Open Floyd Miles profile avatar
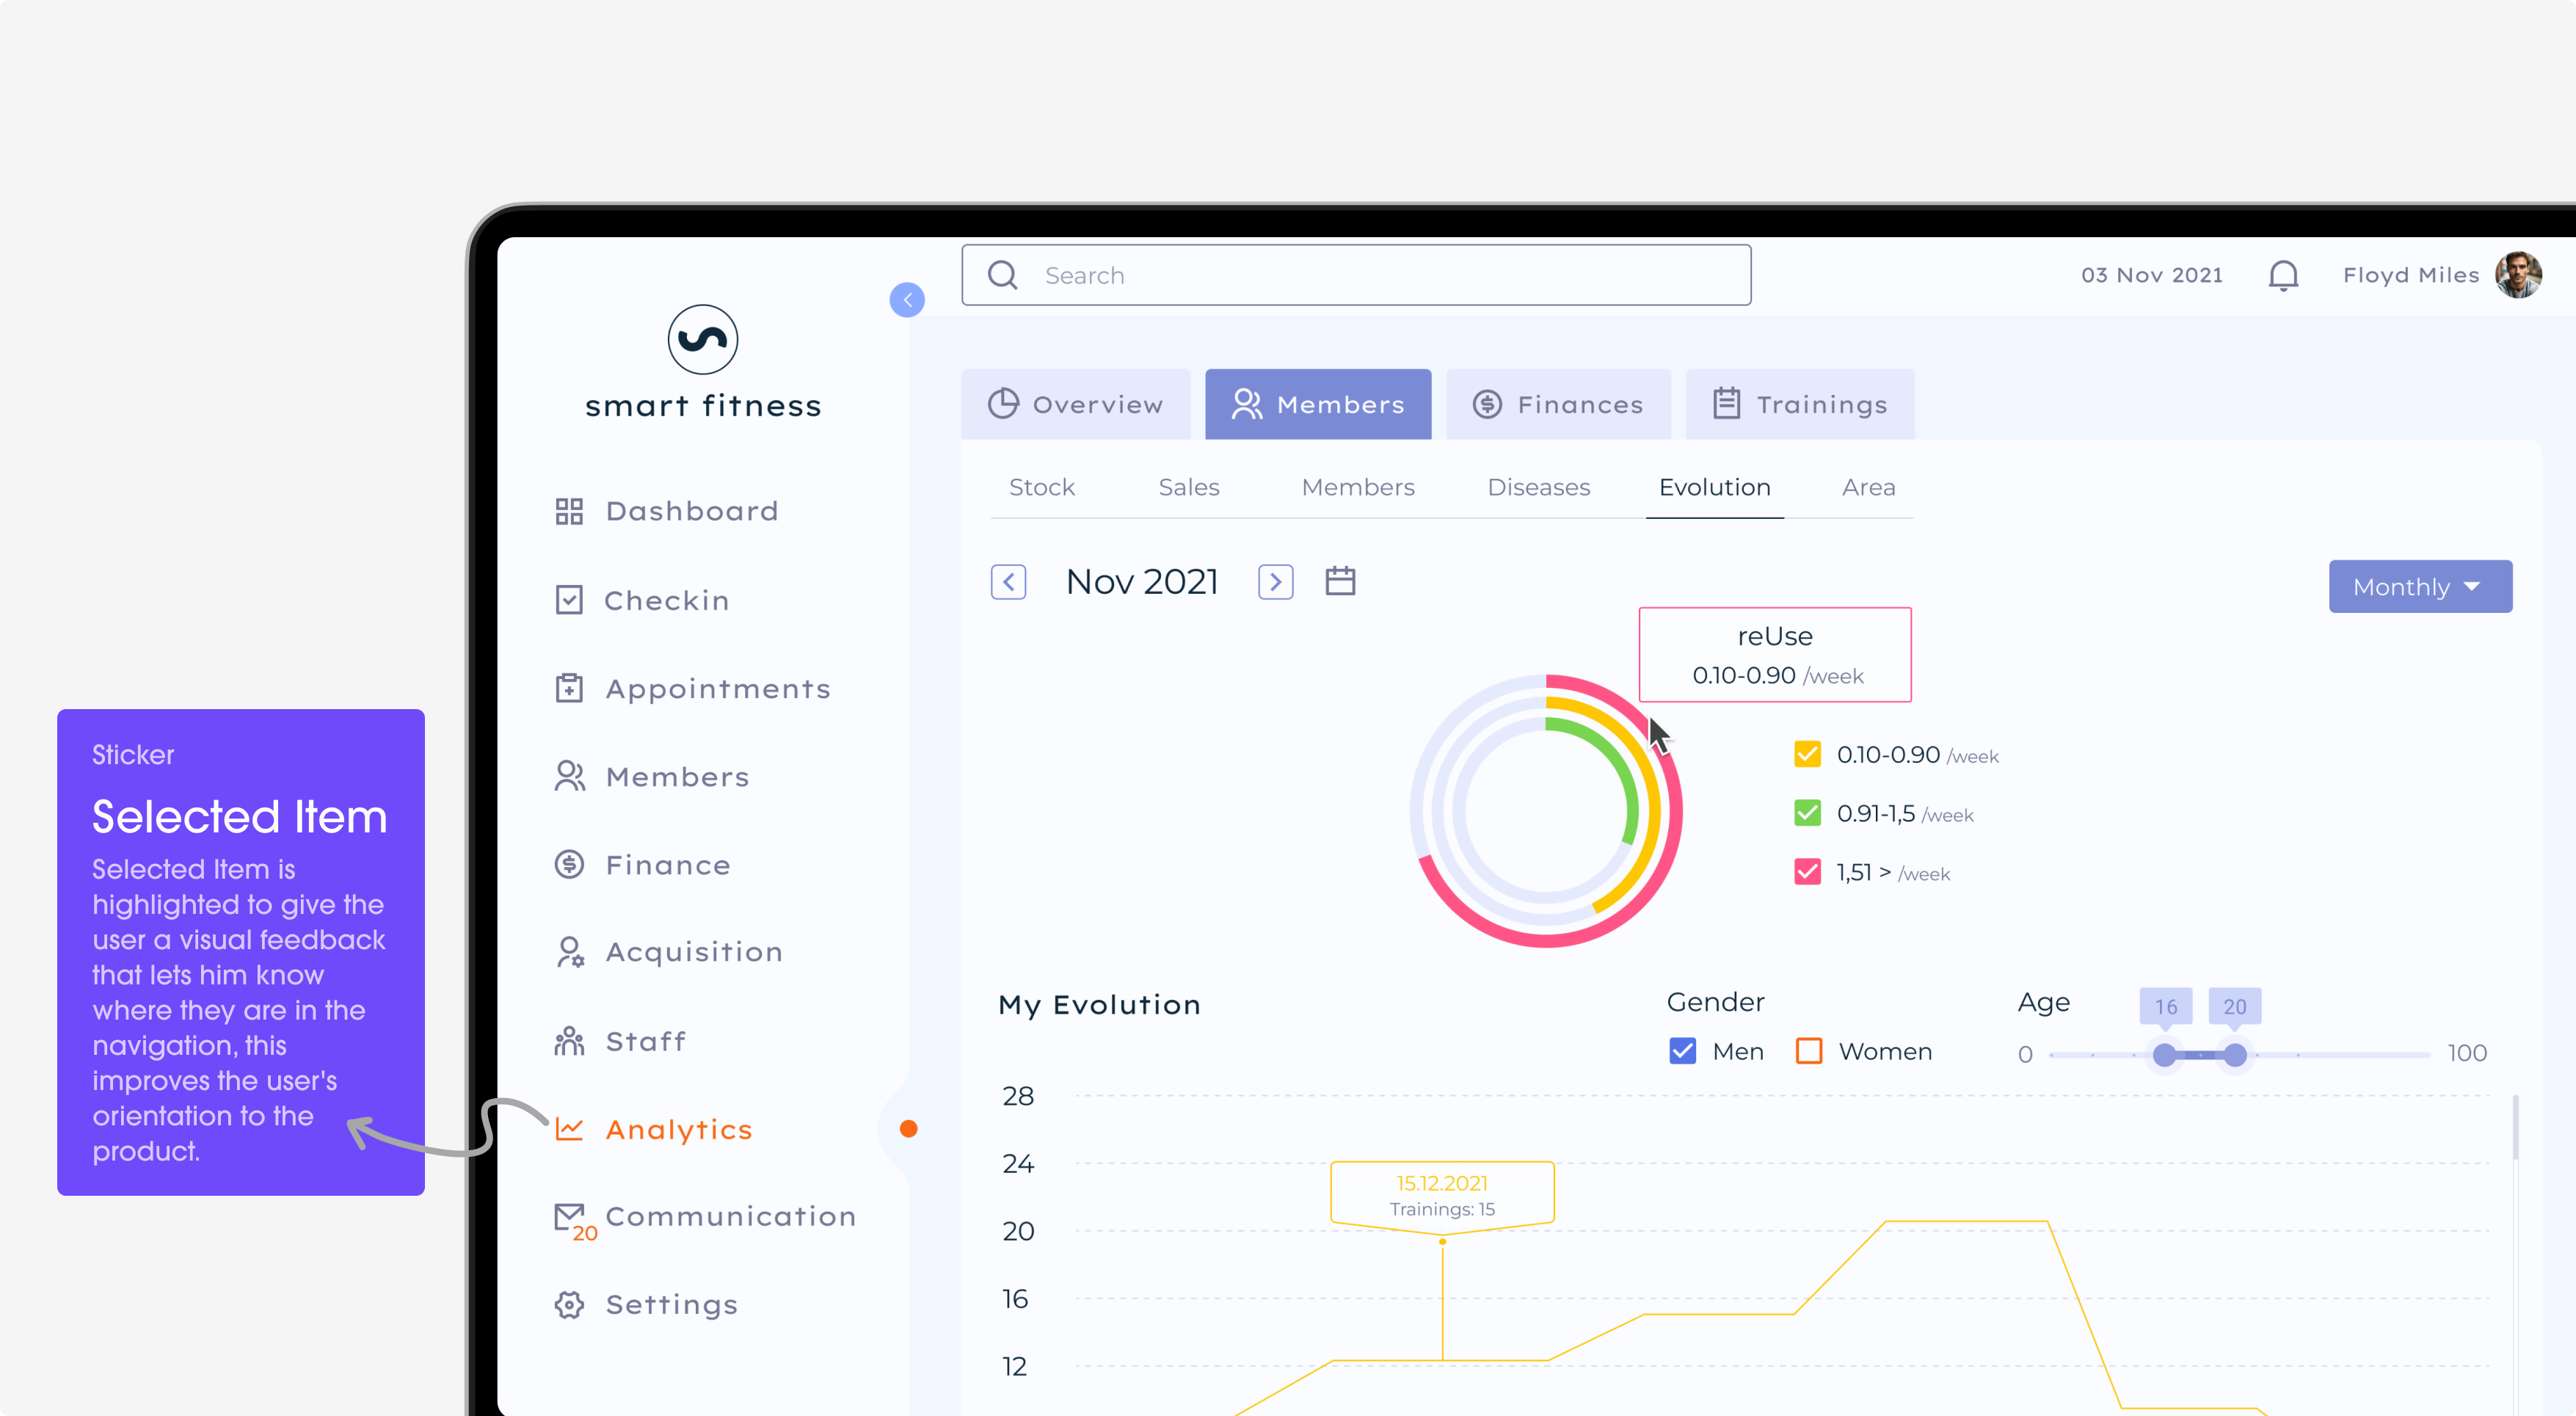This screenshot has width=2576, height=1416. [x=2518, y=275]
